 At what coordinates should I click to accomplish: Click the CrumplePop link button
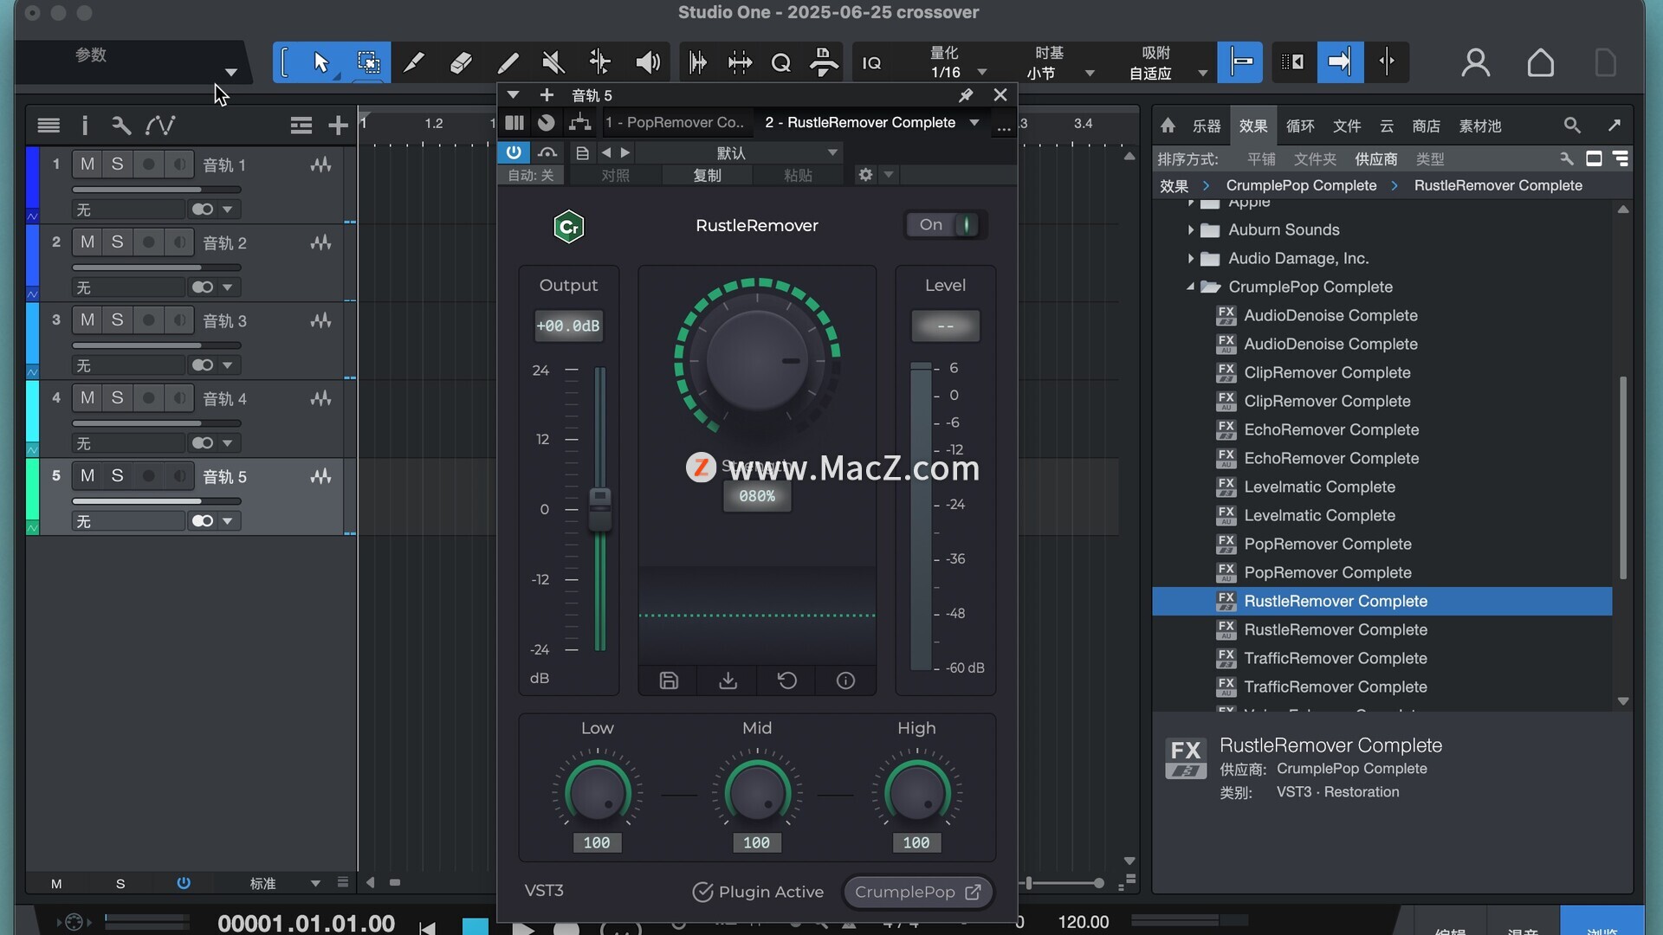tap(917, 892)
